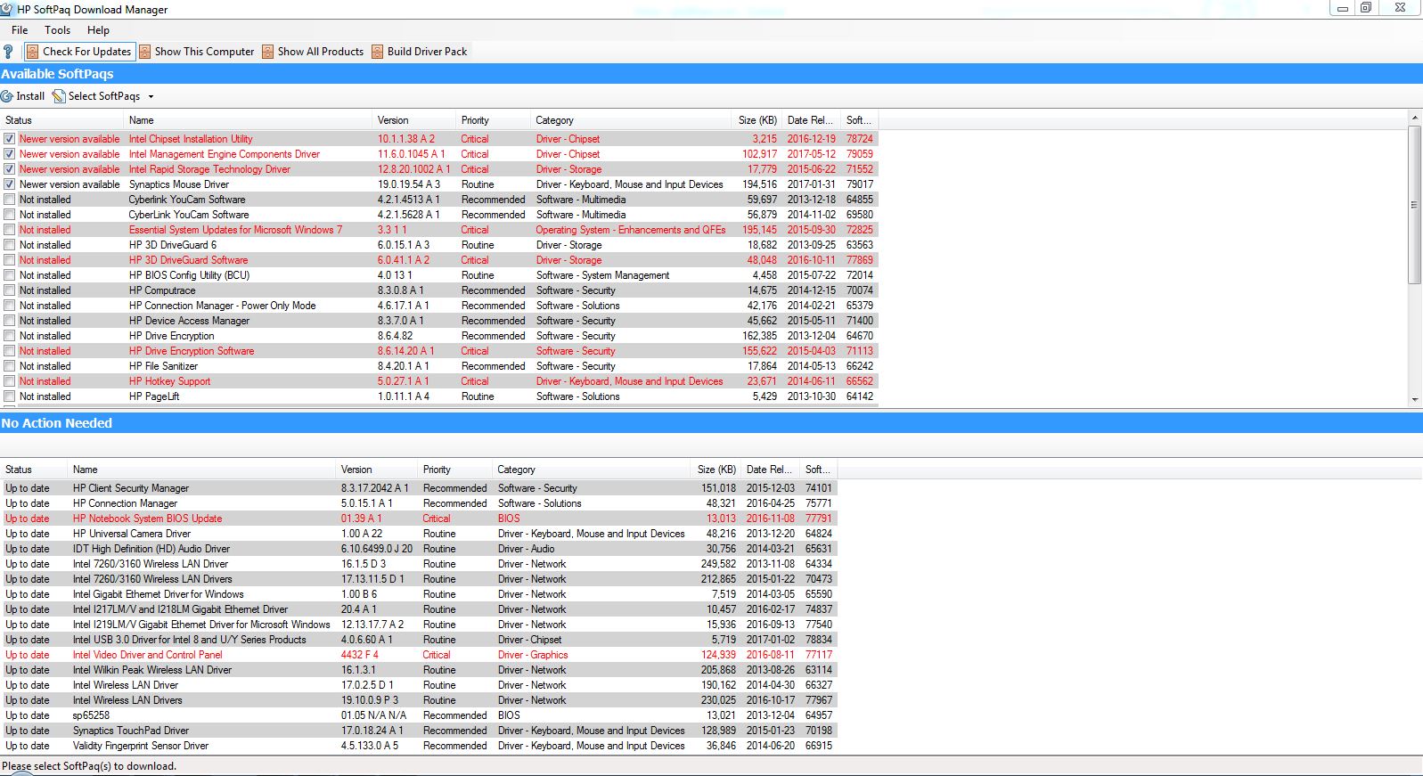The image size is (1423, 776).
Task: Click the Build Driver Pack icon
Action: coord(377,52)
